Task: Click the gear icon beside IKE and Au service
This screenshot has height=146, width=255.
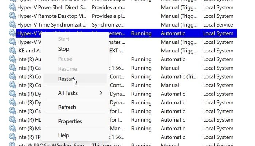Action: pyautogui.click(x=12, y=51)
